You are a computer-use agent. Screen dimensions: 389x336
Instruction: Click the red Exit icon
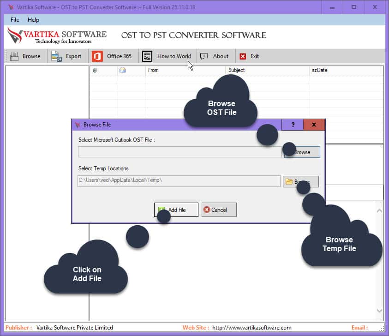coord(243,56)
